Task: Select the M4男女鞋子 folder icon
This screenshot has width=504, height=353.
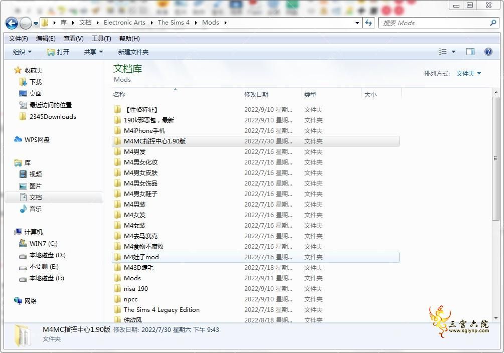Action: click(x=117, y=194)
